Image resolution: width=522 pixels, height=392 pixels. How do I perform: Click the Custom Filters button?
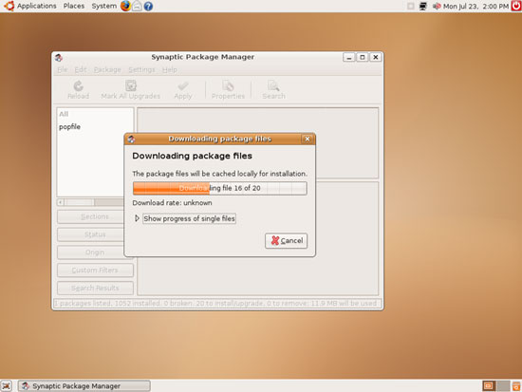click(95, 271)
